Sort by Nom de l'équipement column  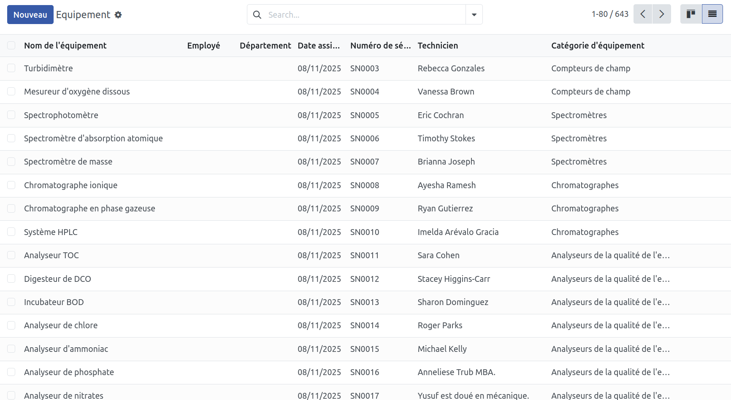click(x=65, y=46)
